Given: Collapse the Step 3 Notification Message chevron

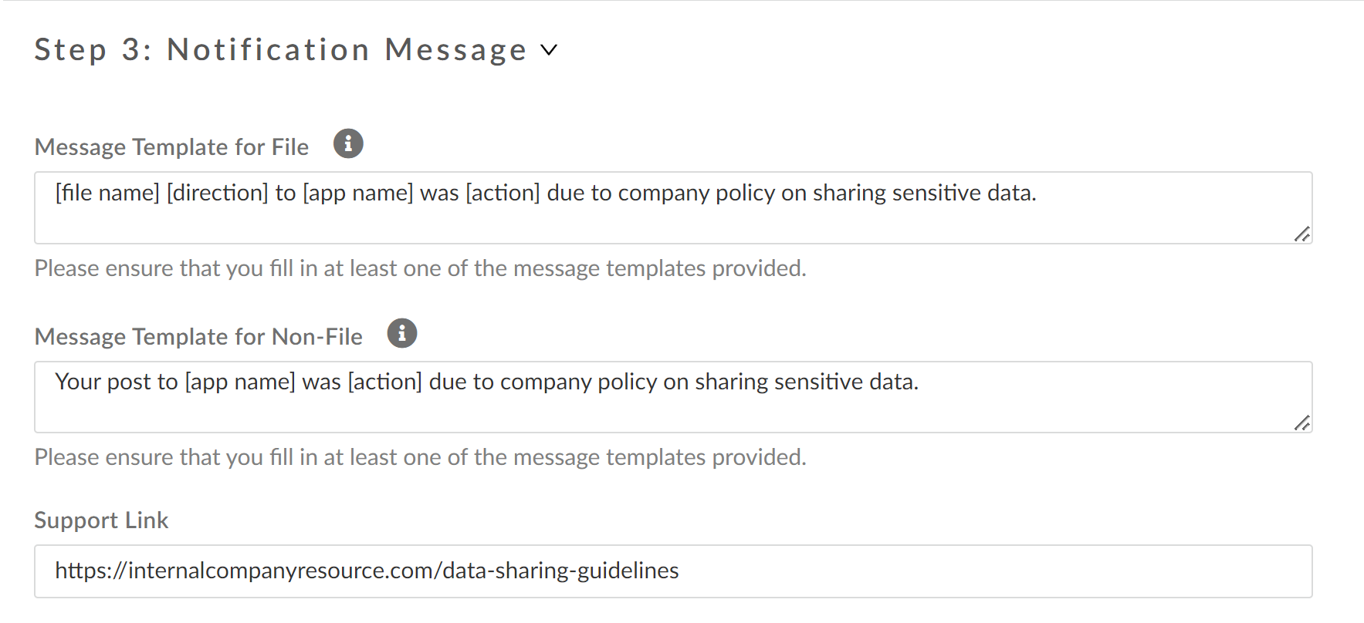Looking at the screenshot, I should pos(549,51).
